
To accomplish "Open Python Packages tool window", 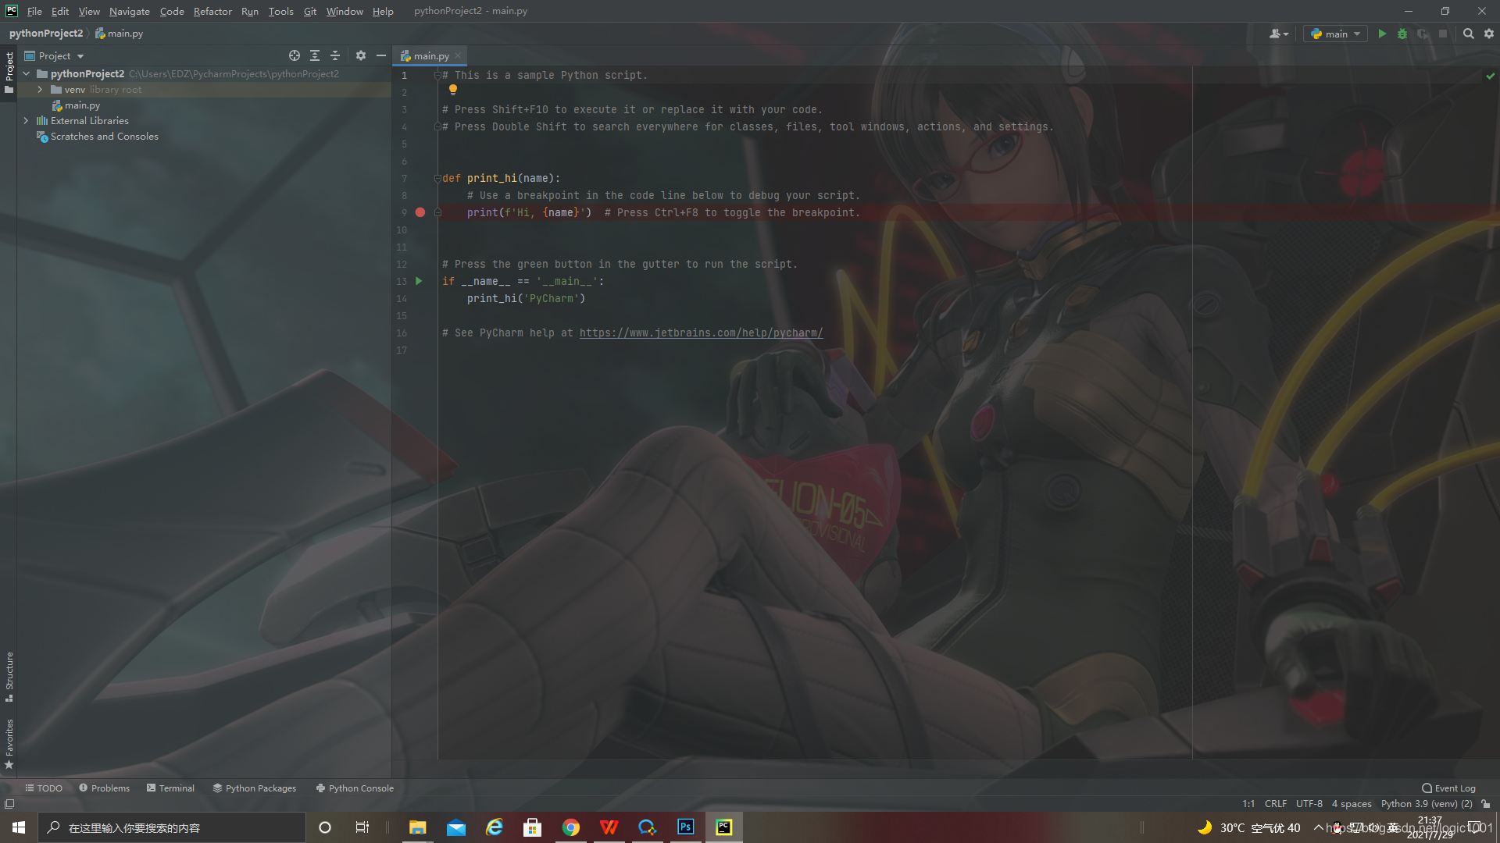I will pos(255,788).
